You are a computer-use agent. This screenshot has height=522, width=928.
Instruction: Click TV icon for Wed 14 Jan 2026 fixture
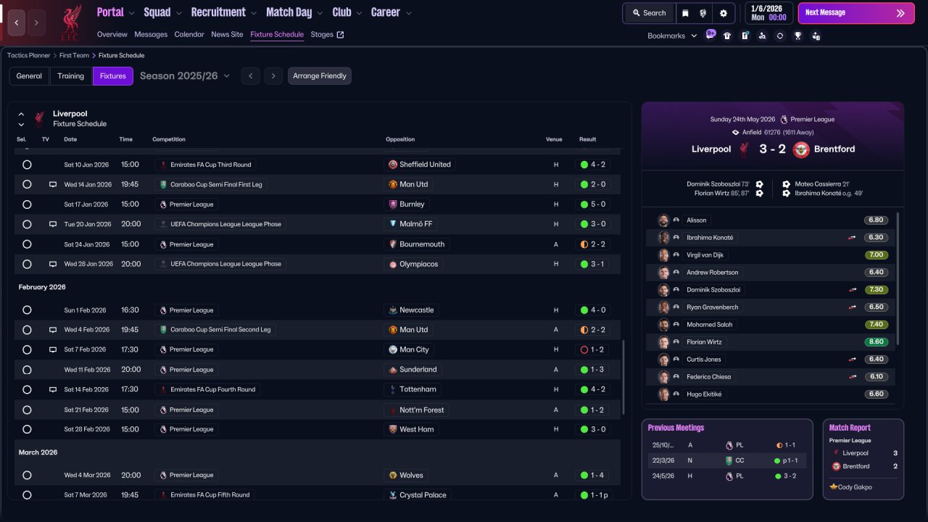pos(52,185)
